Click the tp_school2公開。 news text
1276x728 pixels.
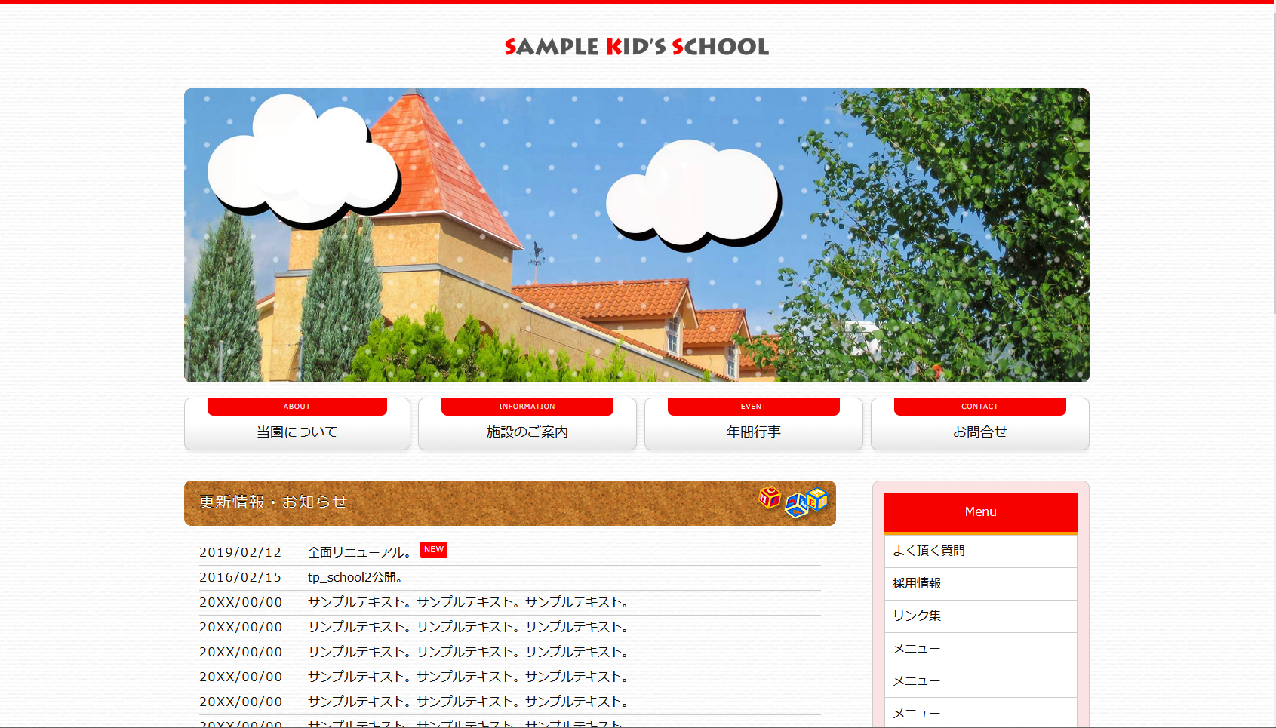355,577
